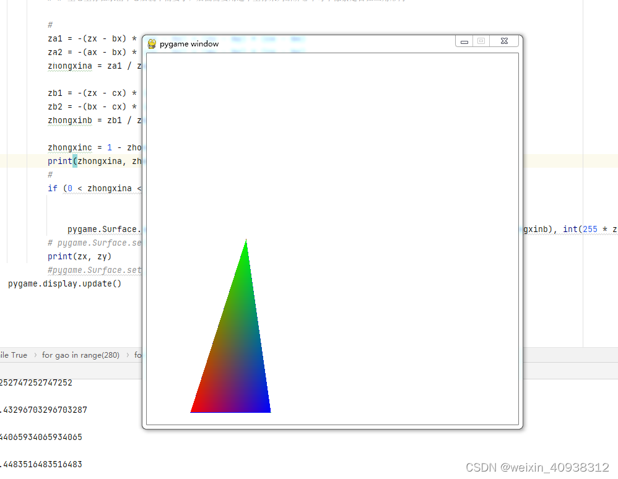This screenshot has width=618, height=479.
Task: Click the commented '# pygame.Surface.se' line
Action: click(x=95, y=243)
